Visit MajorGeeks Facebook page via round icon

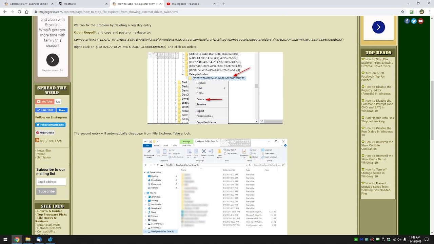click(x=407, y=21)
